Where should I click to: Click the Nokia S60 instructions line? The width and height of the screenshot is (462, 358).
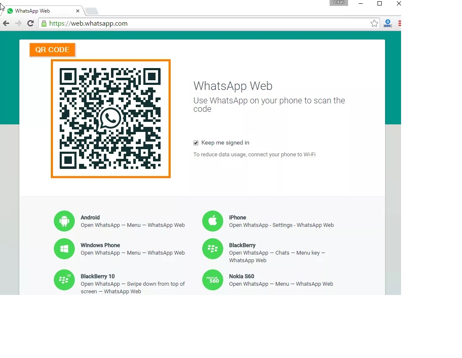[281, 284]
